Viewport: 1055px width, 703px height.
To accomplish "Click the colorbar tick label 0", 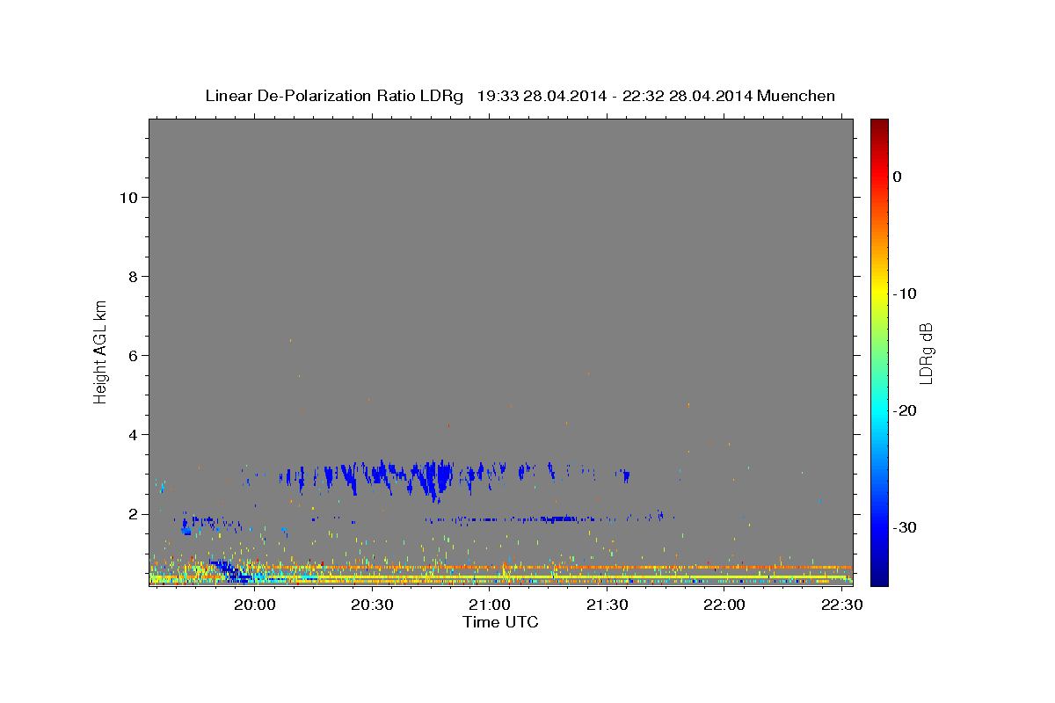I will point(897,177).
